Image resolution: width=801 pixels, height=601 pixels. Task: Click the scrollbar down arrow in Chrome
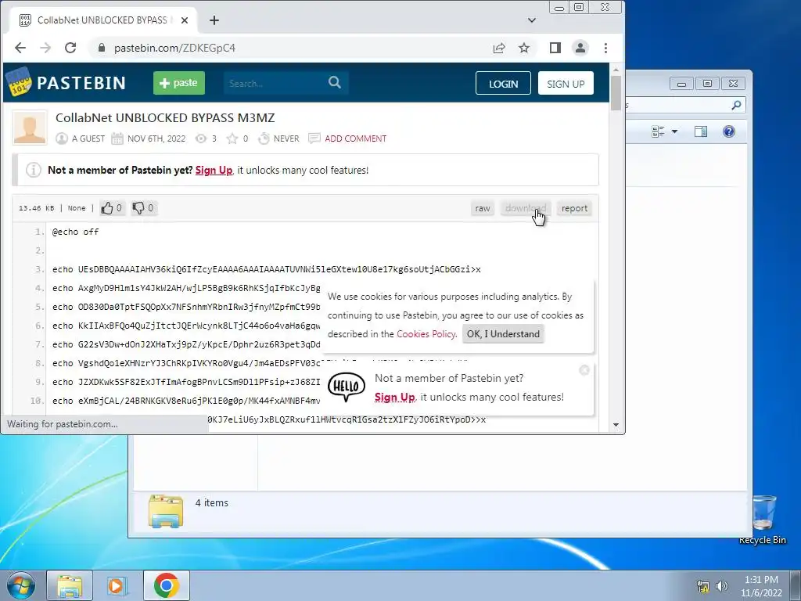pos(616,425)
